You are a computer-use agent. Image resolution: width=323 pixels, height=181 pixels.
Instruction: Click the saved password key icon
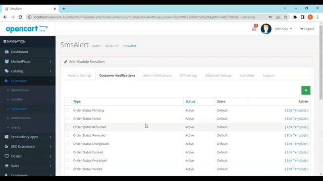click(271, 17)
